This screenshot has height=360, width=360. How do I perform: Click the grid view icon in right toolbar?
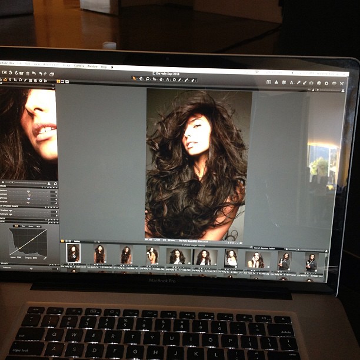tap(268, 82)
